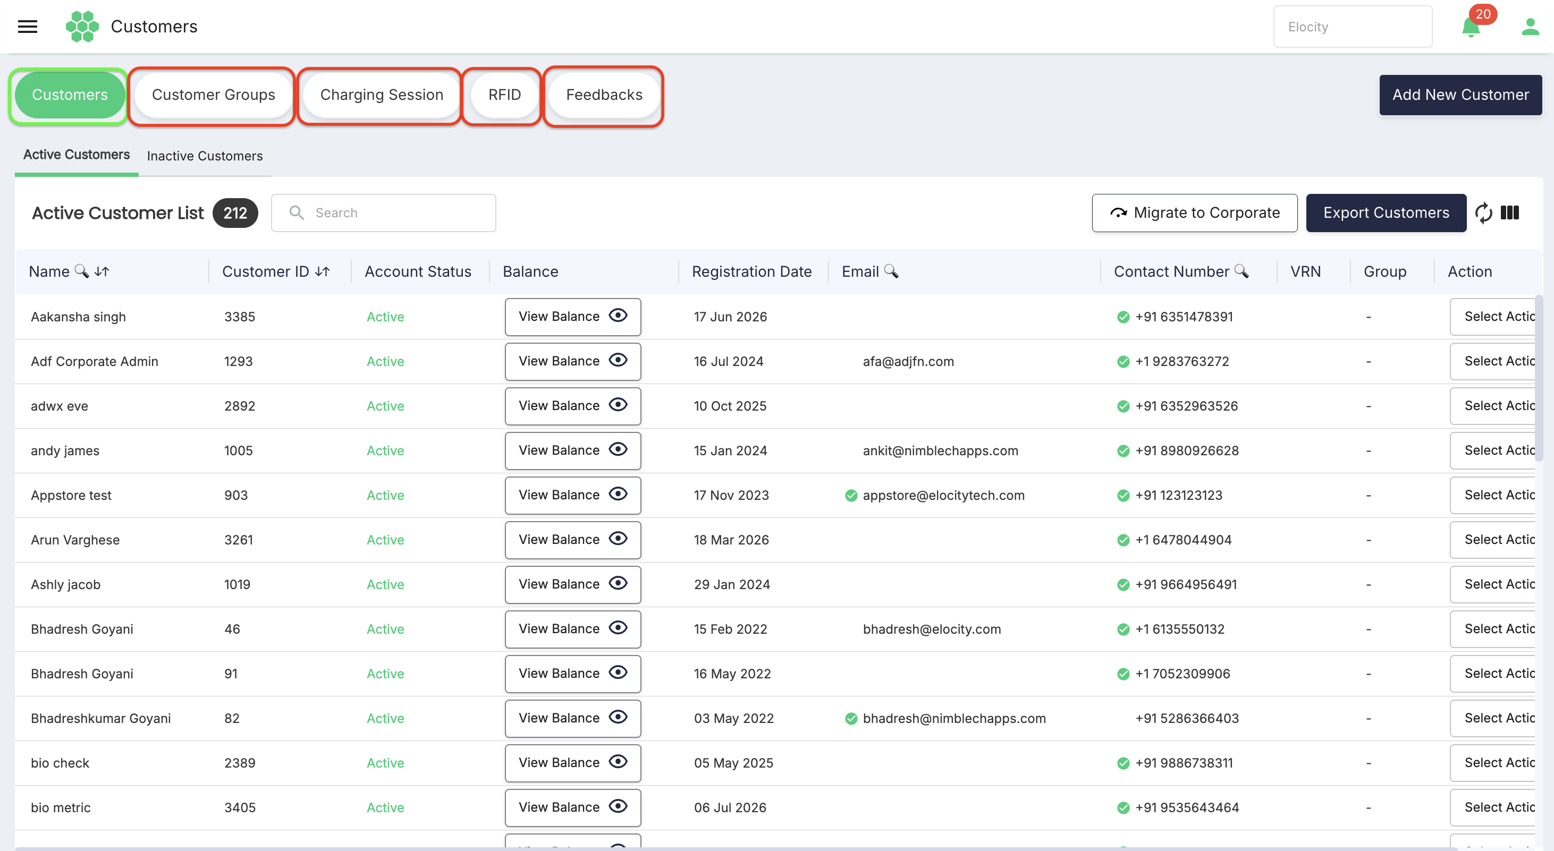
Task: Show balance for Aakansha singh
Action: (572, 317)
